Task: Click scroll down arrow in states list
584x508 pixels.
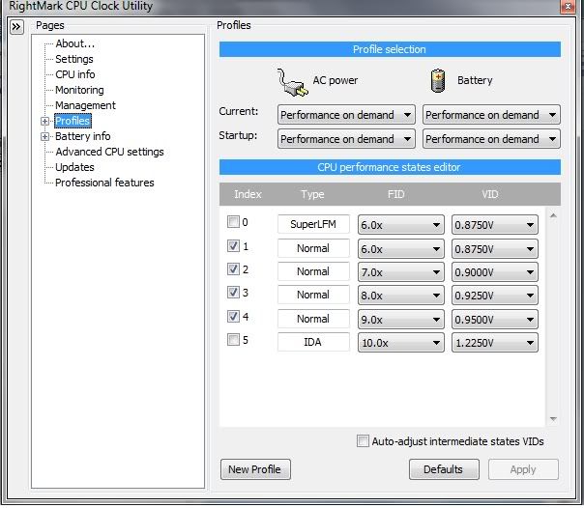Action: [553, 419]
